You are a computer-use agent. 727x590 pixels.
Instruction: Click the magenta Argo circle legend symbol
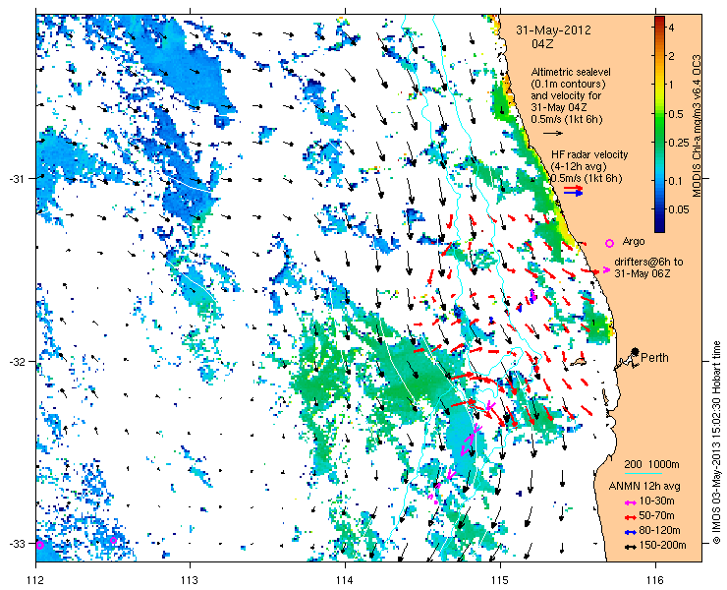(609, 243)
